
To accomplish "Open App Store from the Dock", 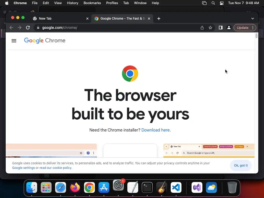I will coord(104,187).
